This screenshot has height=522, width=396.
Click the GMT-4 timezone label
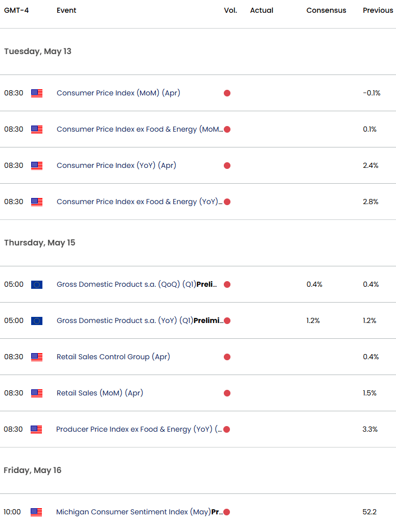pyautogui.click(x=16, y=10)
